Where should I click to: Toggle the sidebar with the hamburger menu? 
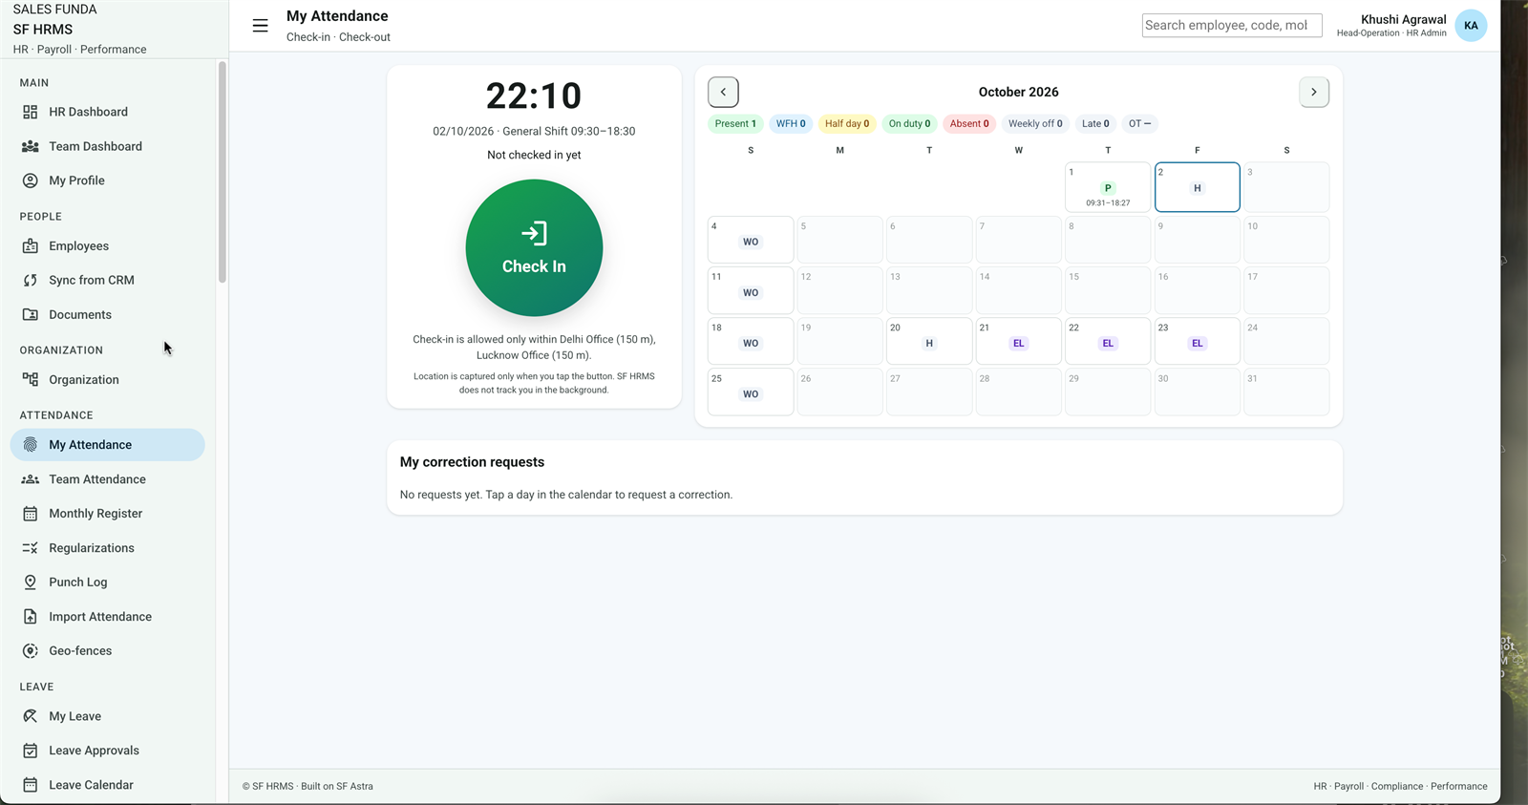pyautogui.click(x=260, y=26)
